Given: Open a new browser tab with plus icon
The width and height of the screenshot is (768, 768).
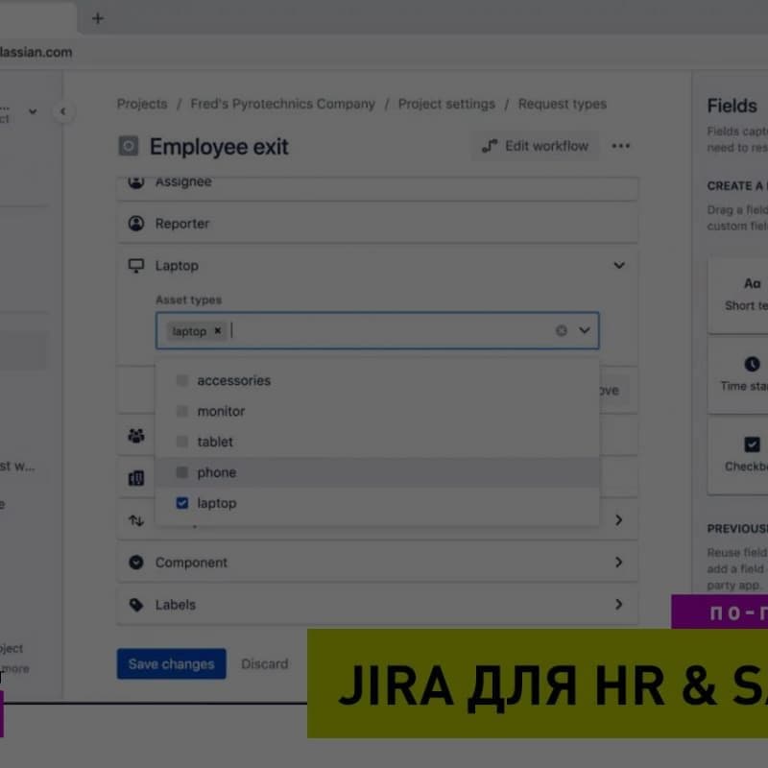Looking at the screenshot, I should (x=98, y=18).
